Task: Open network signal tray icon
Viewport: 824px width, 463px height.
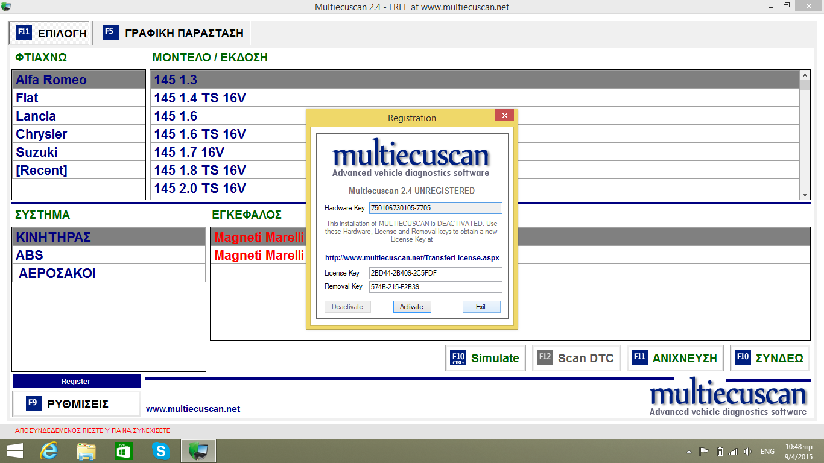Action: (733, 451)
